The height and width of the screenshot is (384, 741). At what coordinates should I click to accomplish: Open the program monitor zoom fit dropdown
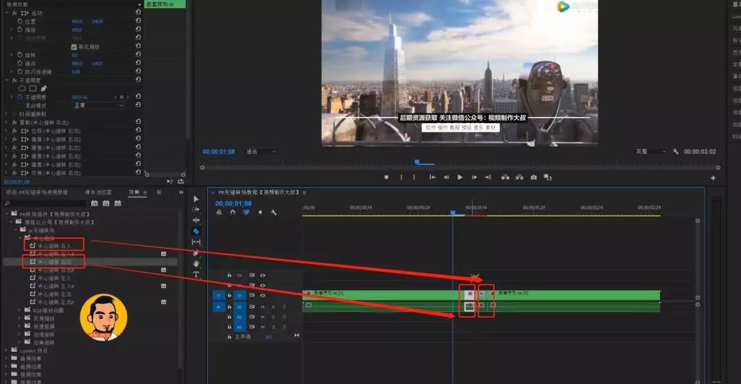tap(261, 151)
